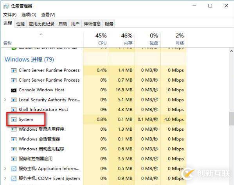Click the vertical scrollbar thumb
Screen dimensions: 234x185
[x=231, y=119]
